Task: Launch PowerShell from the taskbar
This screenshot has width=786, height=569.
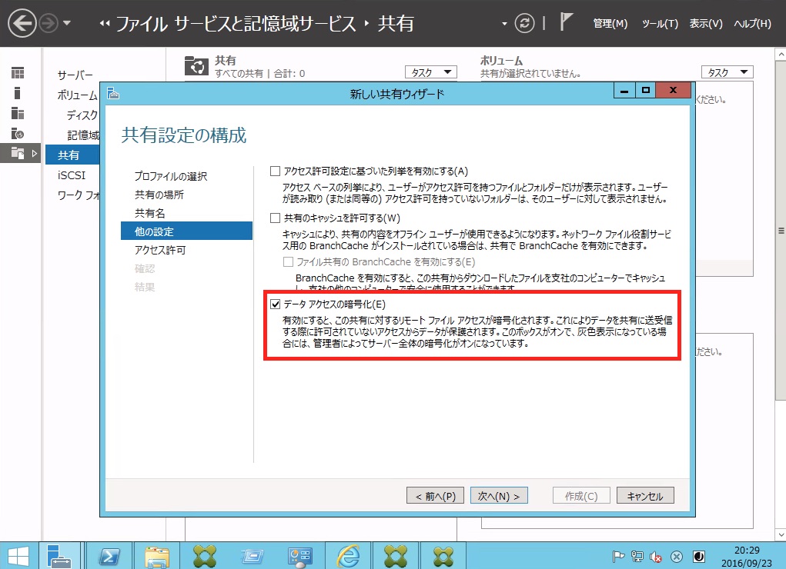Action: point(109,555)
